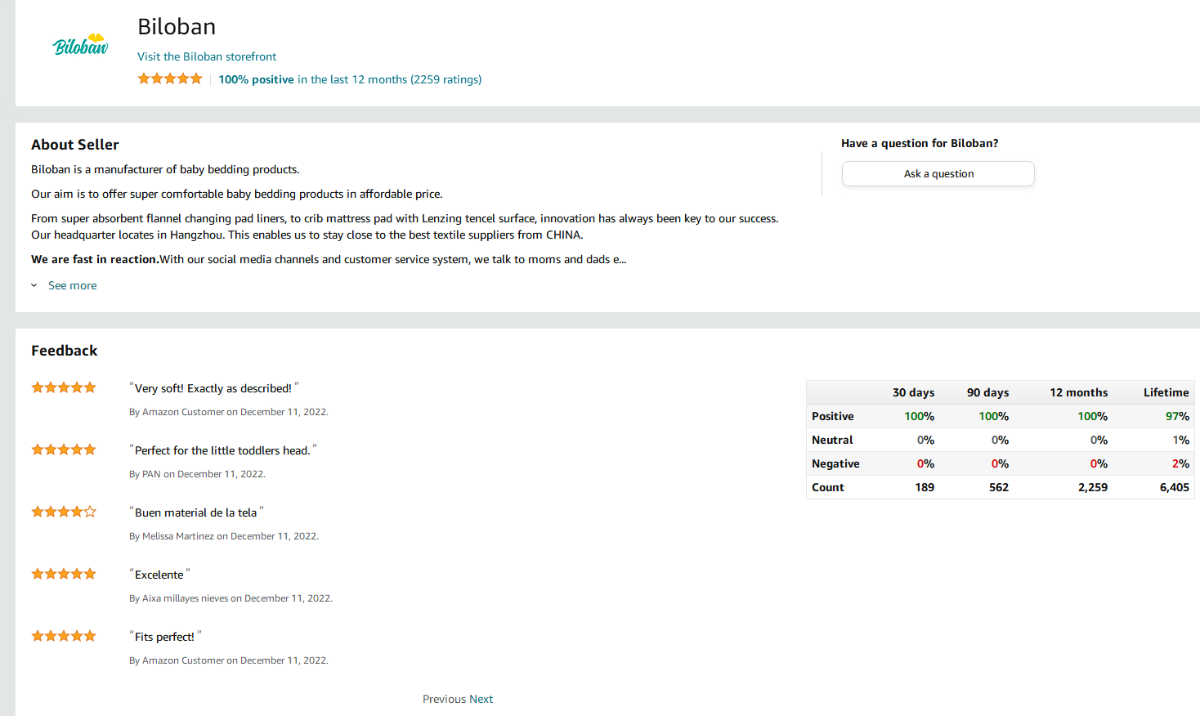Select stars of the 'Excelente' review
This screenshot has width=1200, height=716.
[x=64, y=574]
